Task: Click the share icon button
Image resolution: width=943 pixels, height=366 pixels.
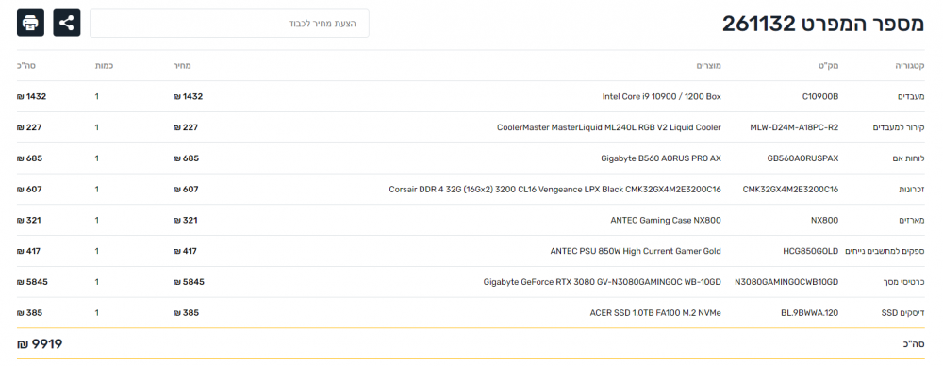Action: [67, 23]
